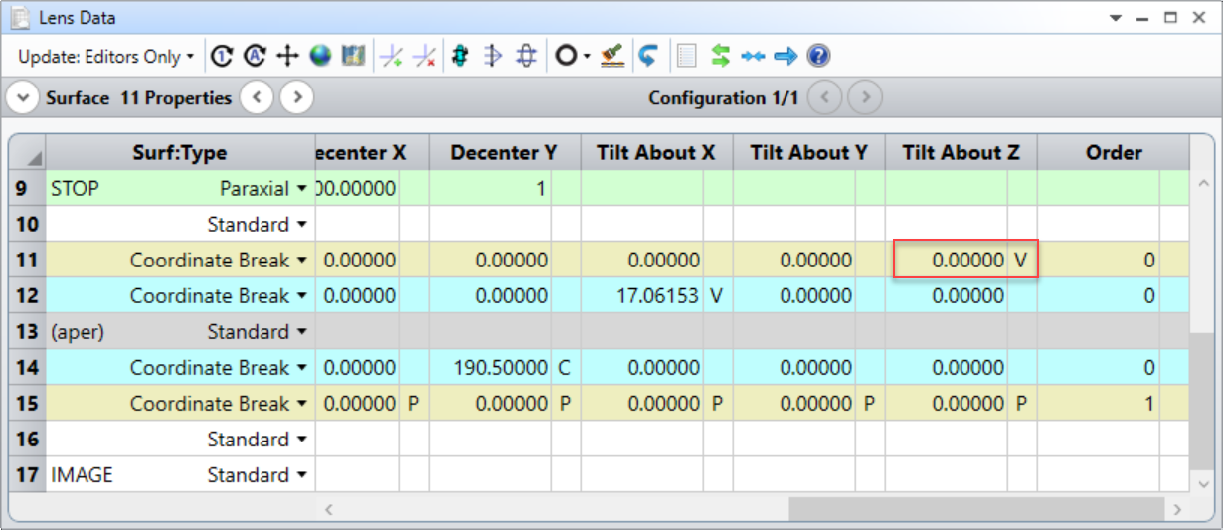
Task: Expand the Surface 11 Properties panel
Action: pos(23,98)
